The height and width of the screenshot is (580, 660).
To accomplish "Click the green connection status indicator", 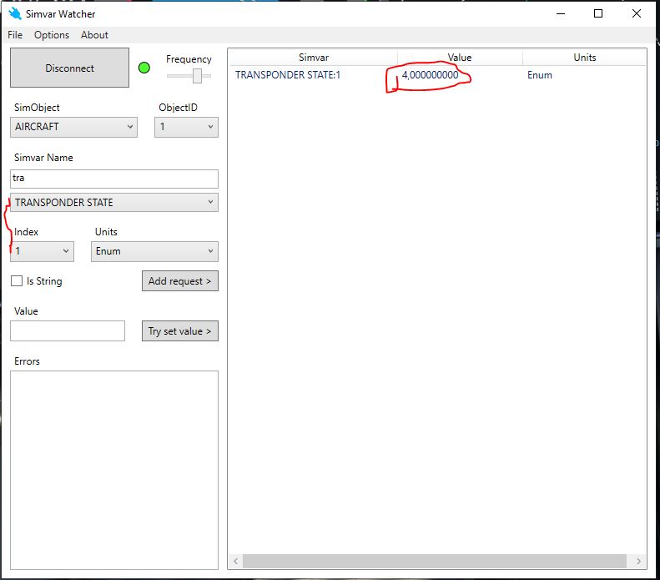I will (x=144, y=68).
